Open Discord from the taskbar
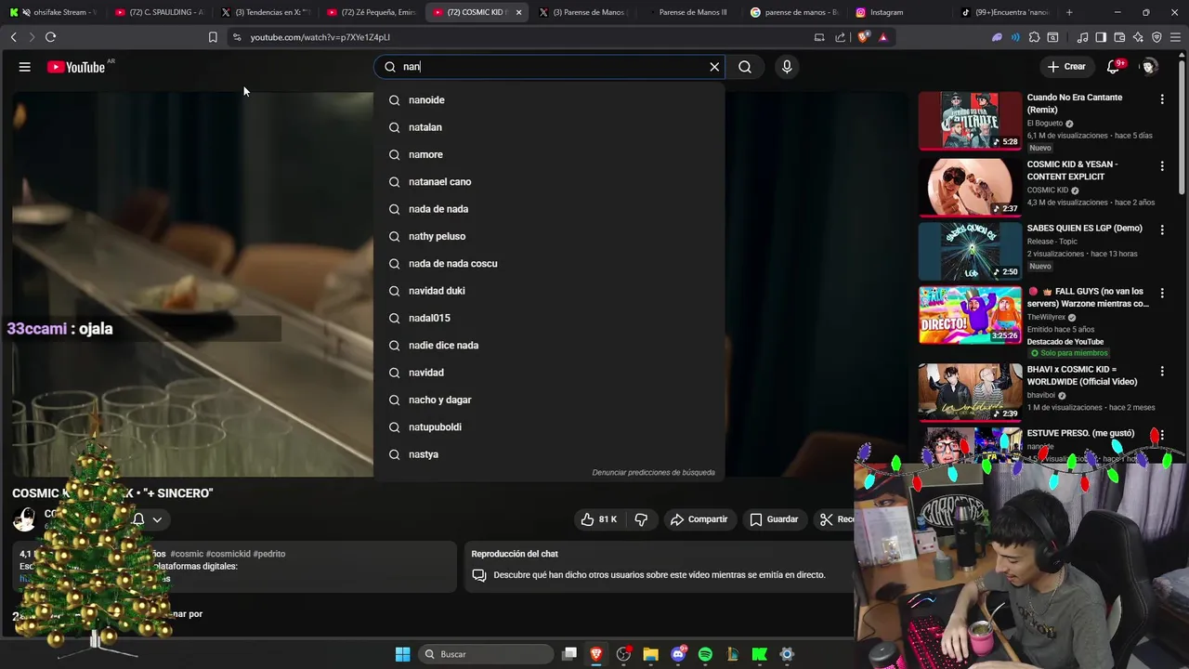The width and height of the screenshot is (1189, 669). tap(678, 654)
